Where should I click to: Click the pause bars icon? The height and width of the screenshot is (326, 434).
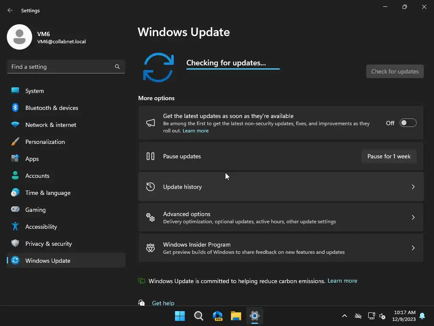(x=150, y=156)
